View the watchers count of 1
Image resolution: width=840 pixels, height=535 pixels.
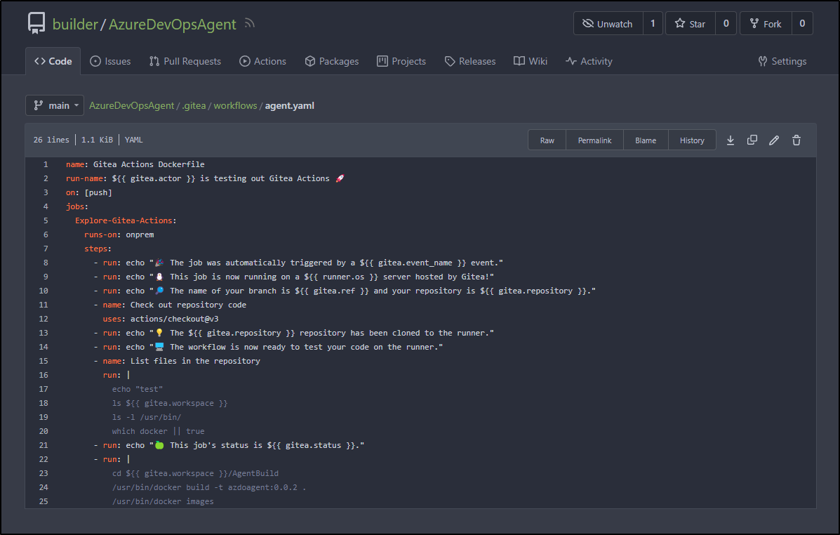[653, 24]
